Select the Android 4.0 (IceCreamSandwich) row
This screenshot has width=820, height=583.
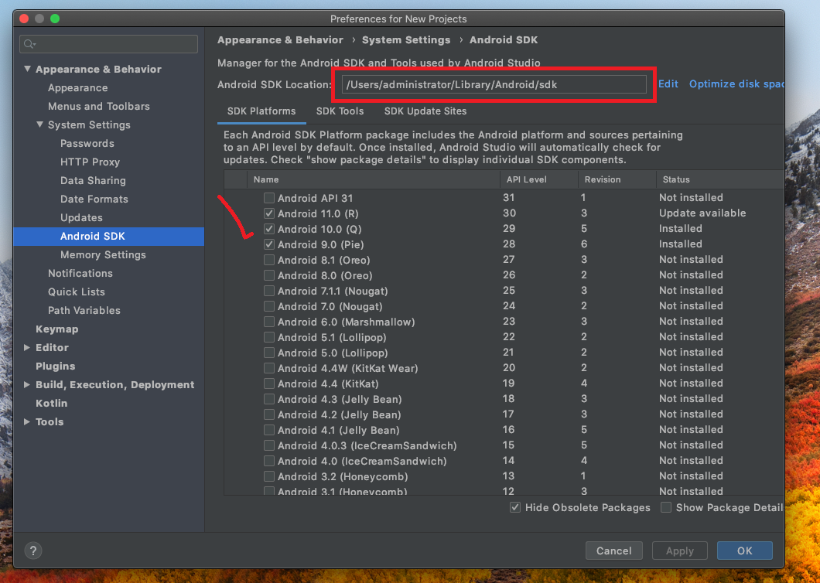pos(362,461)
